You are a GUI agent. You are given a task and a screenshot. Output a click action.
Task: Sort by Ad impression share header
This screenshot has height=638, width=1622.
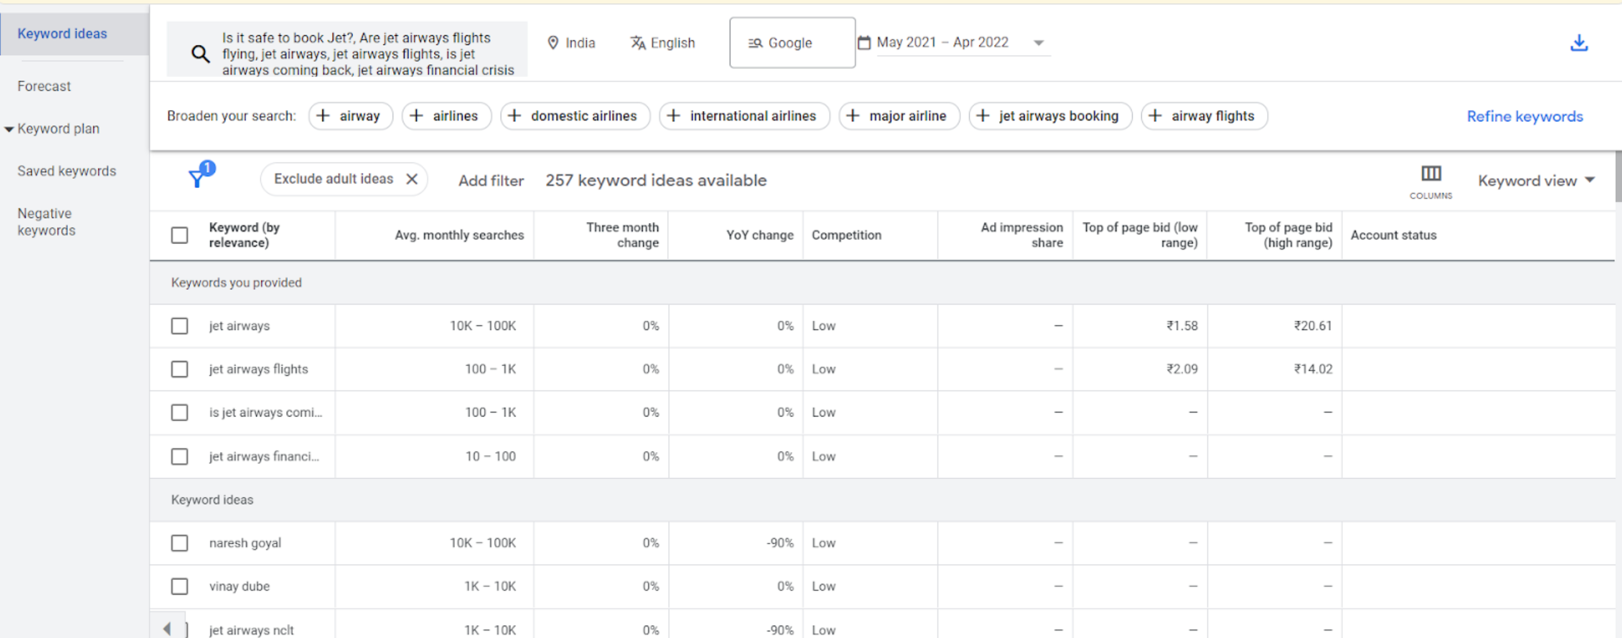click(1021, 235)
